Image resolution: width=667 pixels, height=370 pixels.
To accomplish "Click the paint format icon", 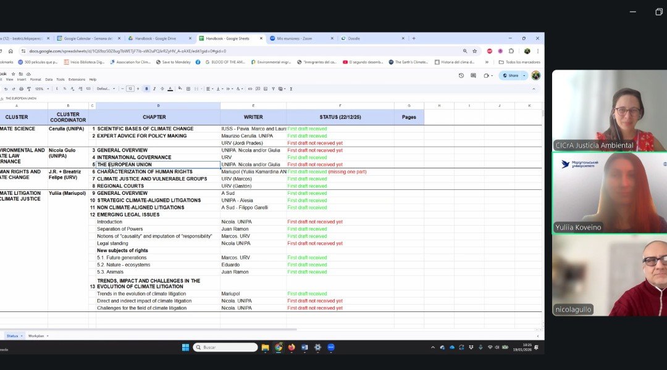I will (29, 89).
